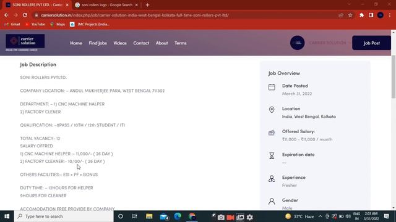The height and width of the screenshot is (222, 396).
Task: Click the scrollbar down arrow
Action: 394,208
